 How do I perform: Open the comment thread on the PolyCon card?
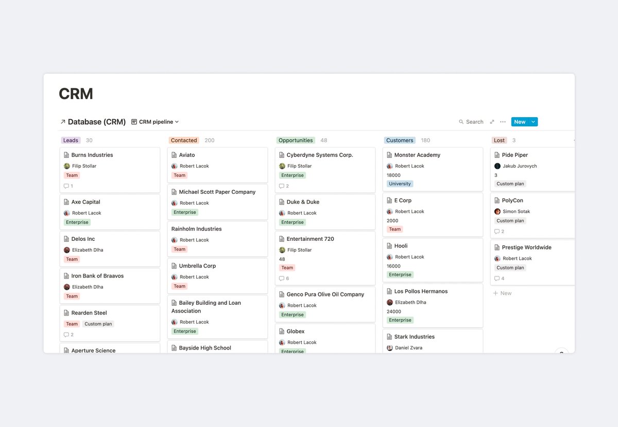point(498,231)
